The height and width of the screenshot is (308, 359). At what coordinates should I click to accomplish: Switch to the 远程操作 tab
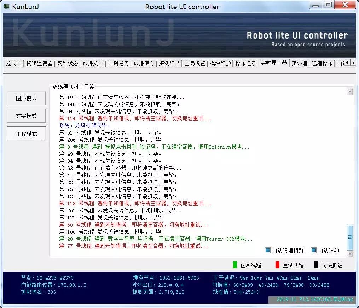coord(322,64)
